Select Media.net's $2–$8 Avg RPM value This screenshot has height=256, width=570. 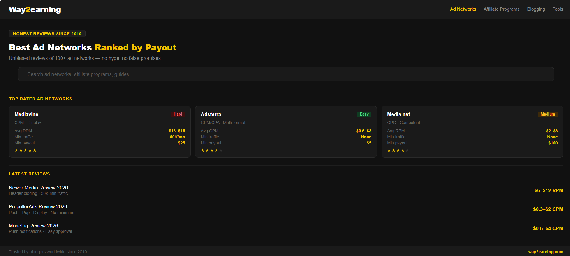coord(552,131)
